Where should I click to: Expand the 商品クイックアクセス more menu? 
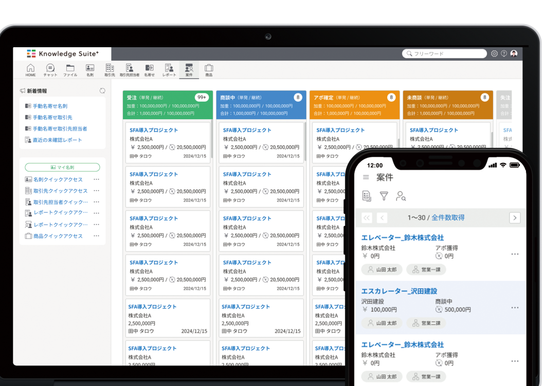(96, 236)
